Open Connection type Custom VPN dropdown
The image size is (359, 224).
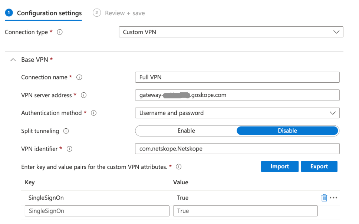point(231,32)
